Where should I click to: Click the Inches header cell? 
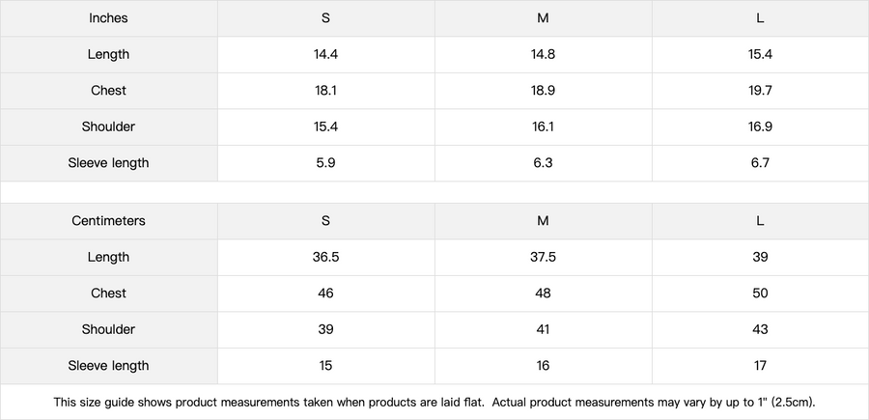[108, 18]
